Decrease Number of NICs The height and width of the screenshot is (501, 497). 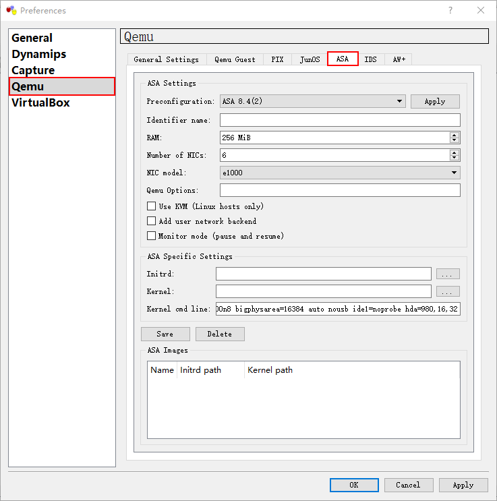click(x=454, y=158)
